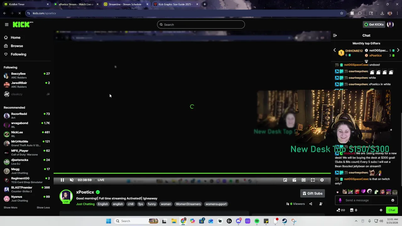Image resolution: width=402 pixels, height=226 pixels.
Task: Enter fullscreen mode
Action: (313, 180)
